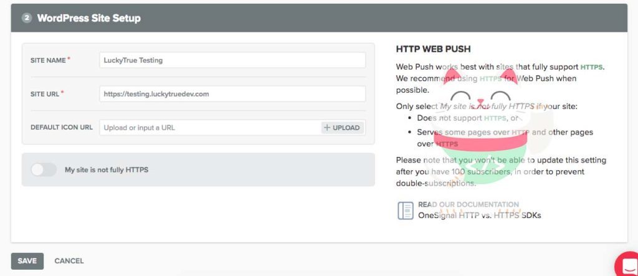638x276 pixels.
Task: Click the Save button
Action: (x=27, y=261)
